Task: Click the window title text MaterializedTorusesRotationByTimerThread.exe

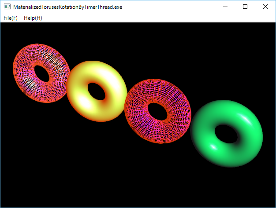Action: tap(68, 7)
